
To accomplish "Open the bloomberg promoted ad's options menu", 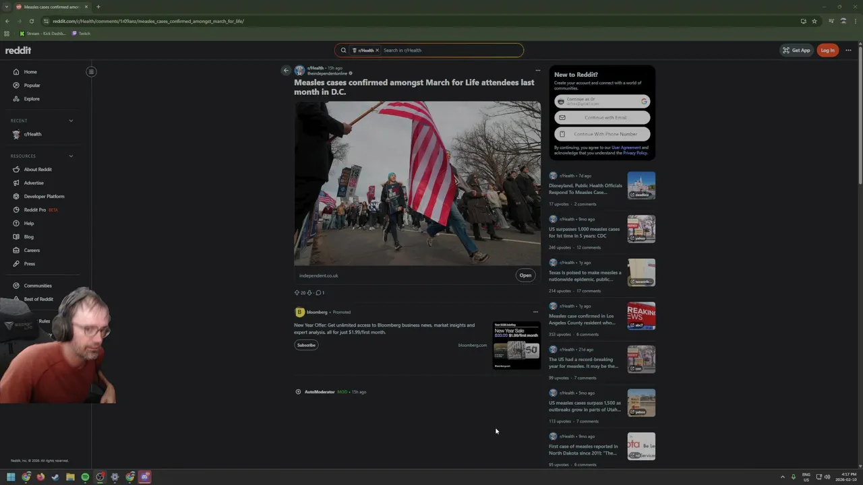I will point(536,312).
